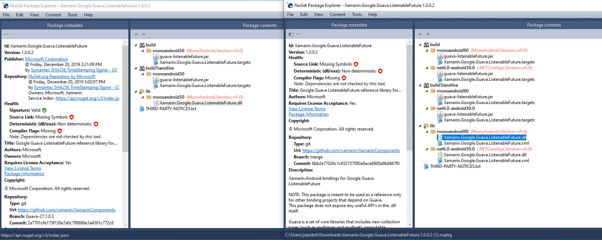Select ListenableFuture.dll under lib net6.0-android30.0 in right window
The image size is (602, 240).
[485, 155]
